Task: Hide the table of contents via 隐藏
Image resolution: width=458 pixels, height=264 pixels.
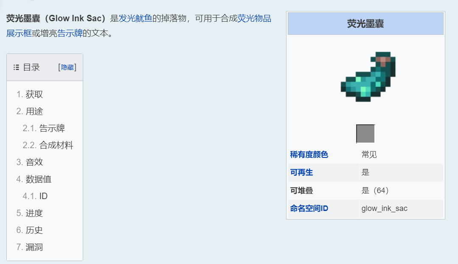Action: tap(67, 67)
